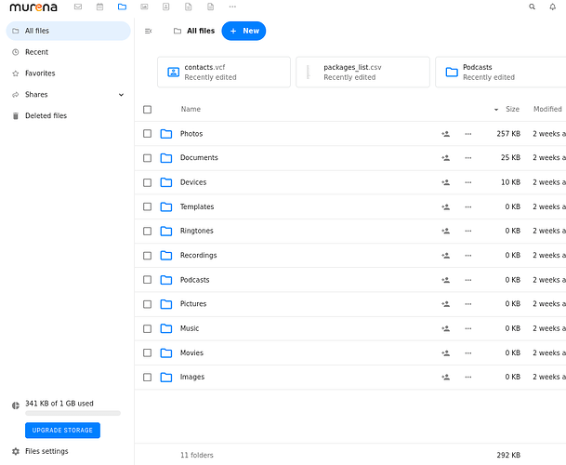
Task: Open actions menu for Documents folder
Action: 468,158
